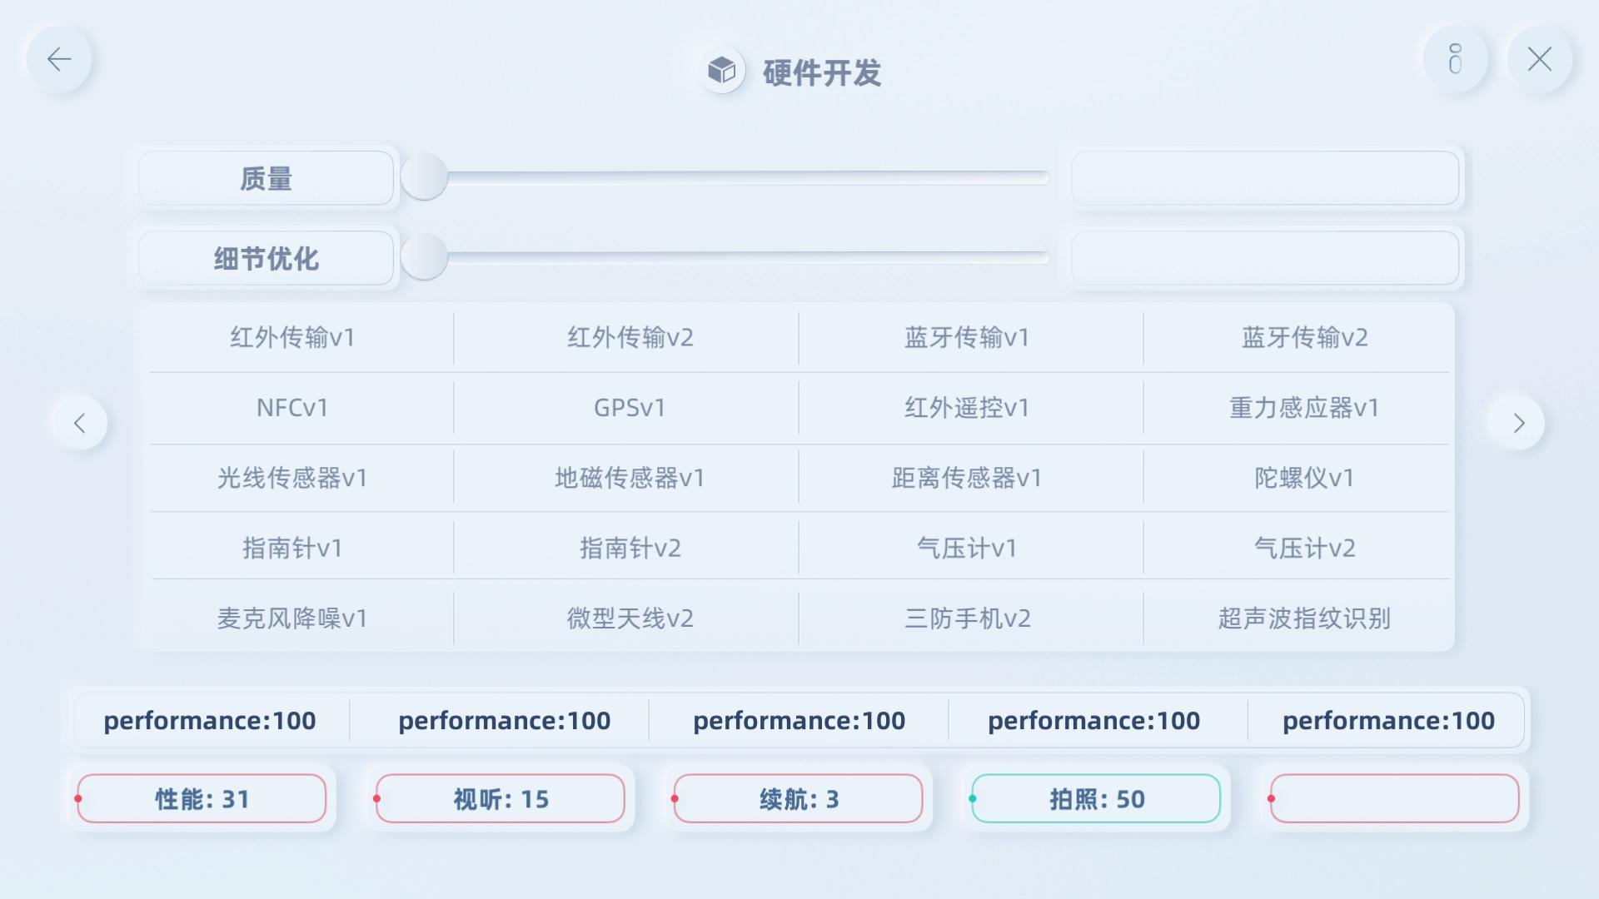Toggle the NFCv1 feature
The image size is (1599, 899).
tap(293, 408)
